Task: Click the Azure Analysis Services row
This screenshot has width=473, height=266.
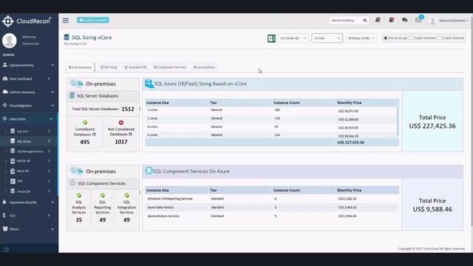Action: click(272, 216)
